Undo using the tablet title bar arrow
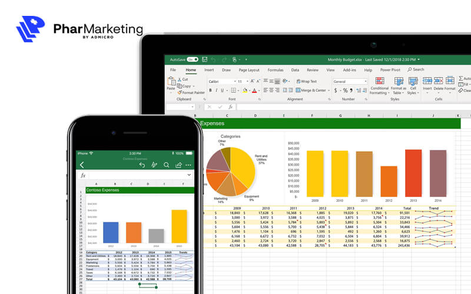The image size is (471, 294). click(213, 59)
